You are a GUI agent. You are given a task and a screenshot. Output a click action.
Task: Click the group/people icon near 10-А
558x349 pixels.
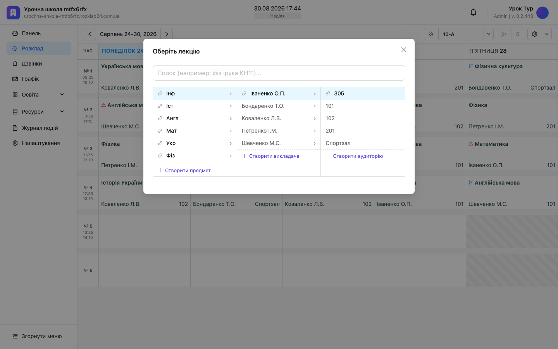click(431, 34)
